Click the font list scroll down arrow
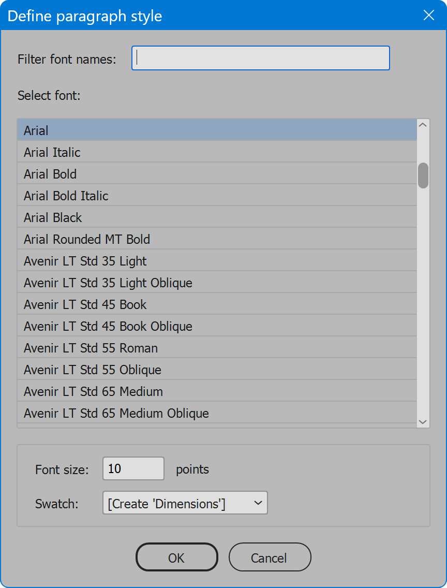The width and height of the screenshot is (447, 588). pos(423,422)
